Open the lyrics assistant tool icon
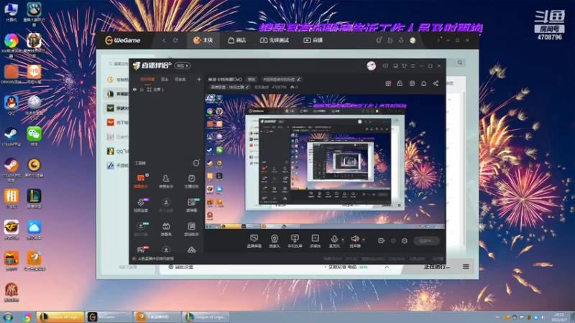Viewport: 575px width, 323px height. [191, 229]
